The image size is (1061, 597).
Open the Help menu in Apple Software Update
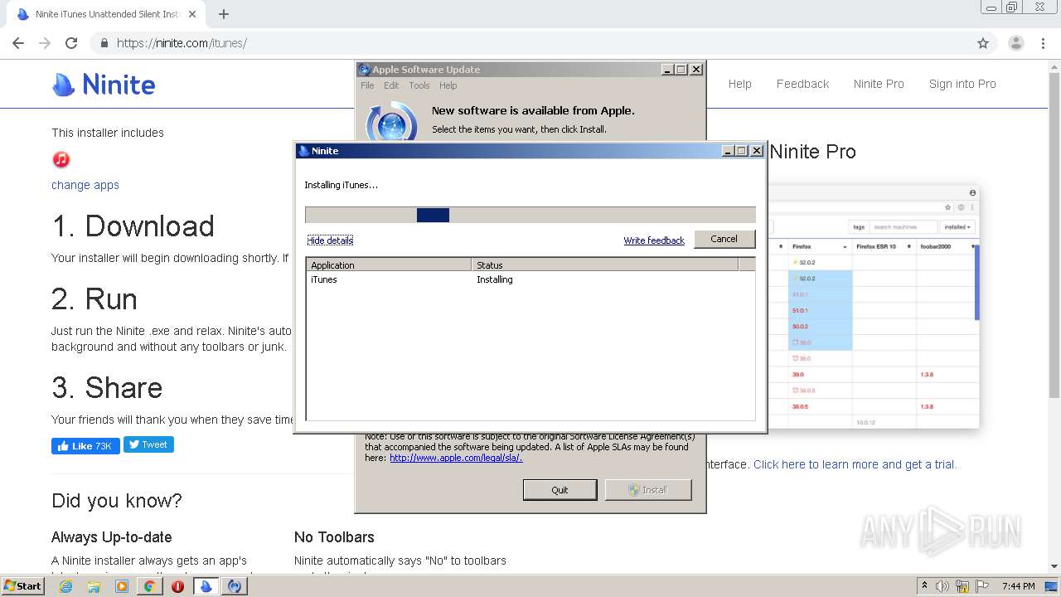pyautogui.click(x=448, y=85)
